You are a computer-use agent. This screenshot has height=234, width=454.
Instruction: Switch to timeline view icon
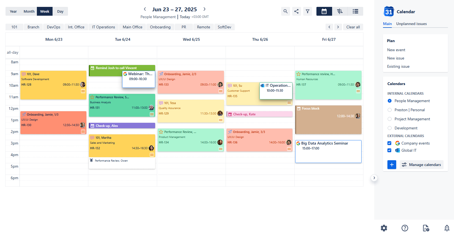pos(340,11)
